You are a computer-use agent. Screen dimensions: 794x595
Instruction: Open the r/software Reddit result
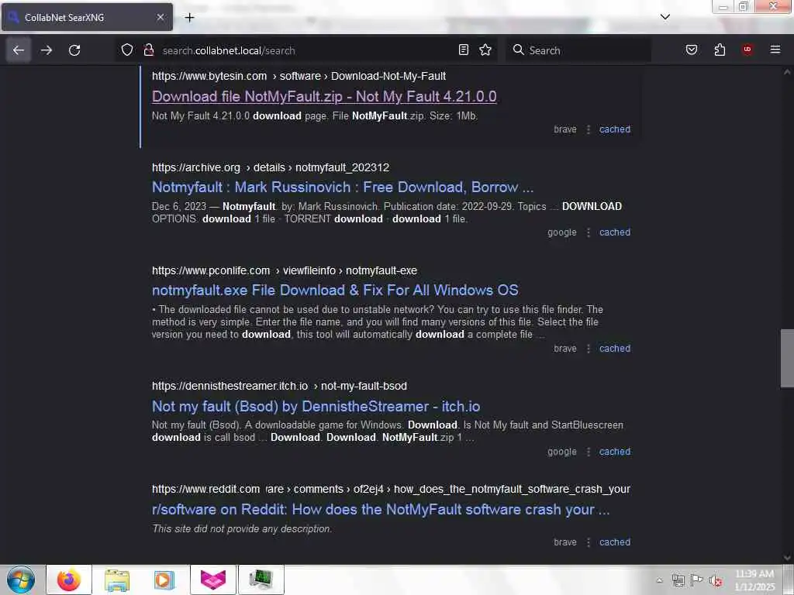(x=380, y=510)
